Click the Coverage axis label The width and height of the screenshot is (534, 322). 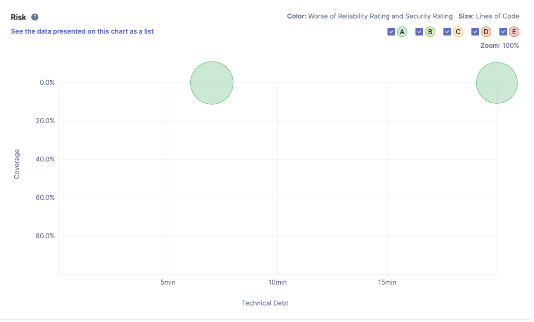coord(17,164)
